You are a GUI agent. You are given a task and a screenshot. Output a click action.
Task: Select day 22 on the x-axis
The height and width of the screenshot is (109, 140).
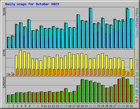click(x=94, y=106)
